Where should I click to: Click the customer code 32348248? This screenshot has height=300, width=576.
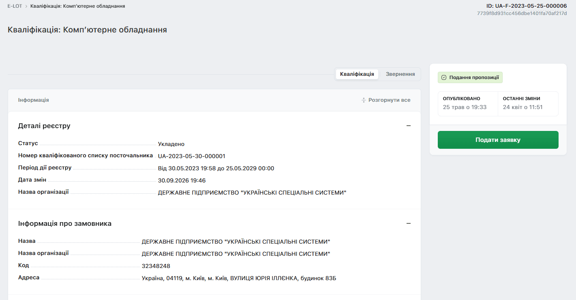pyautogui.click(x=156, y=266)
